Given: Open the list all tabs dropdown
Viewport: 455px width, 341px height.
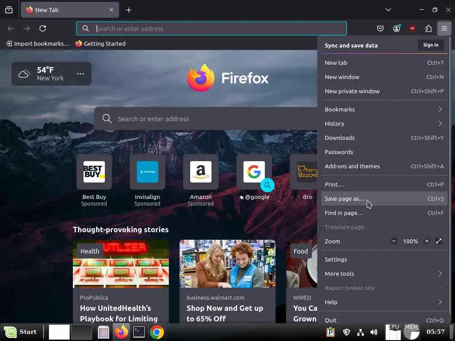Looking at the screenshot, I should tap(388, 10).
